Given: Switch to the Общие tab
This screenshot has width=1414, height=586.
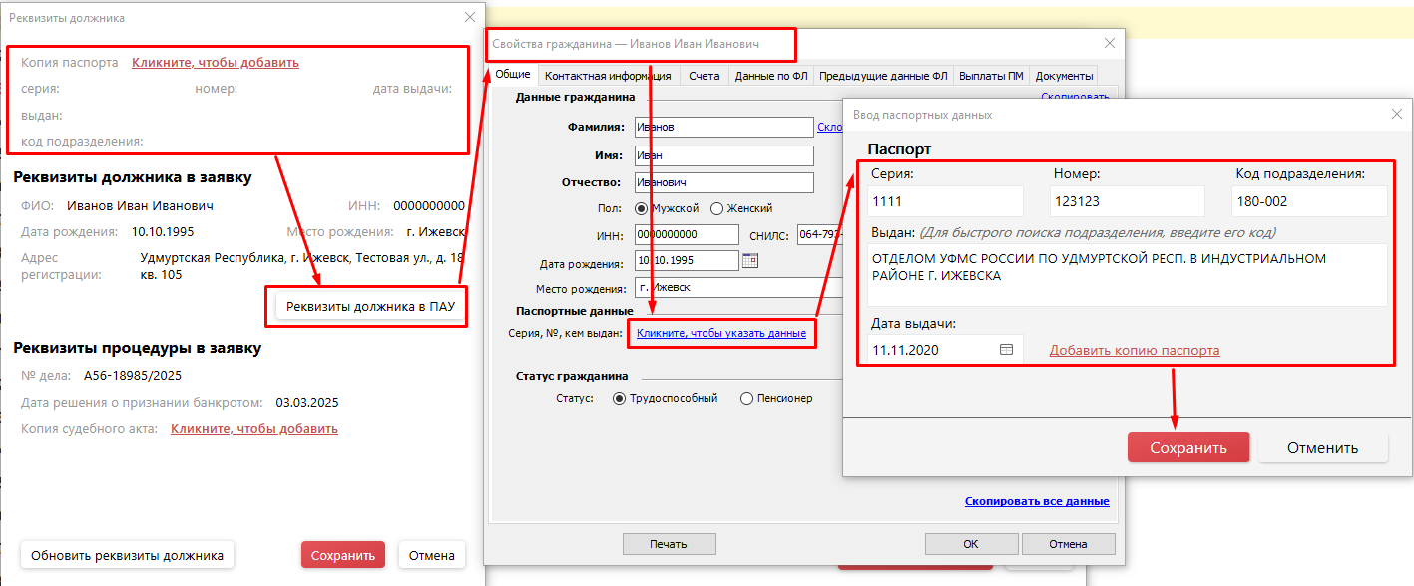Looking at the screenshot, I should click(x=512, y=75).
